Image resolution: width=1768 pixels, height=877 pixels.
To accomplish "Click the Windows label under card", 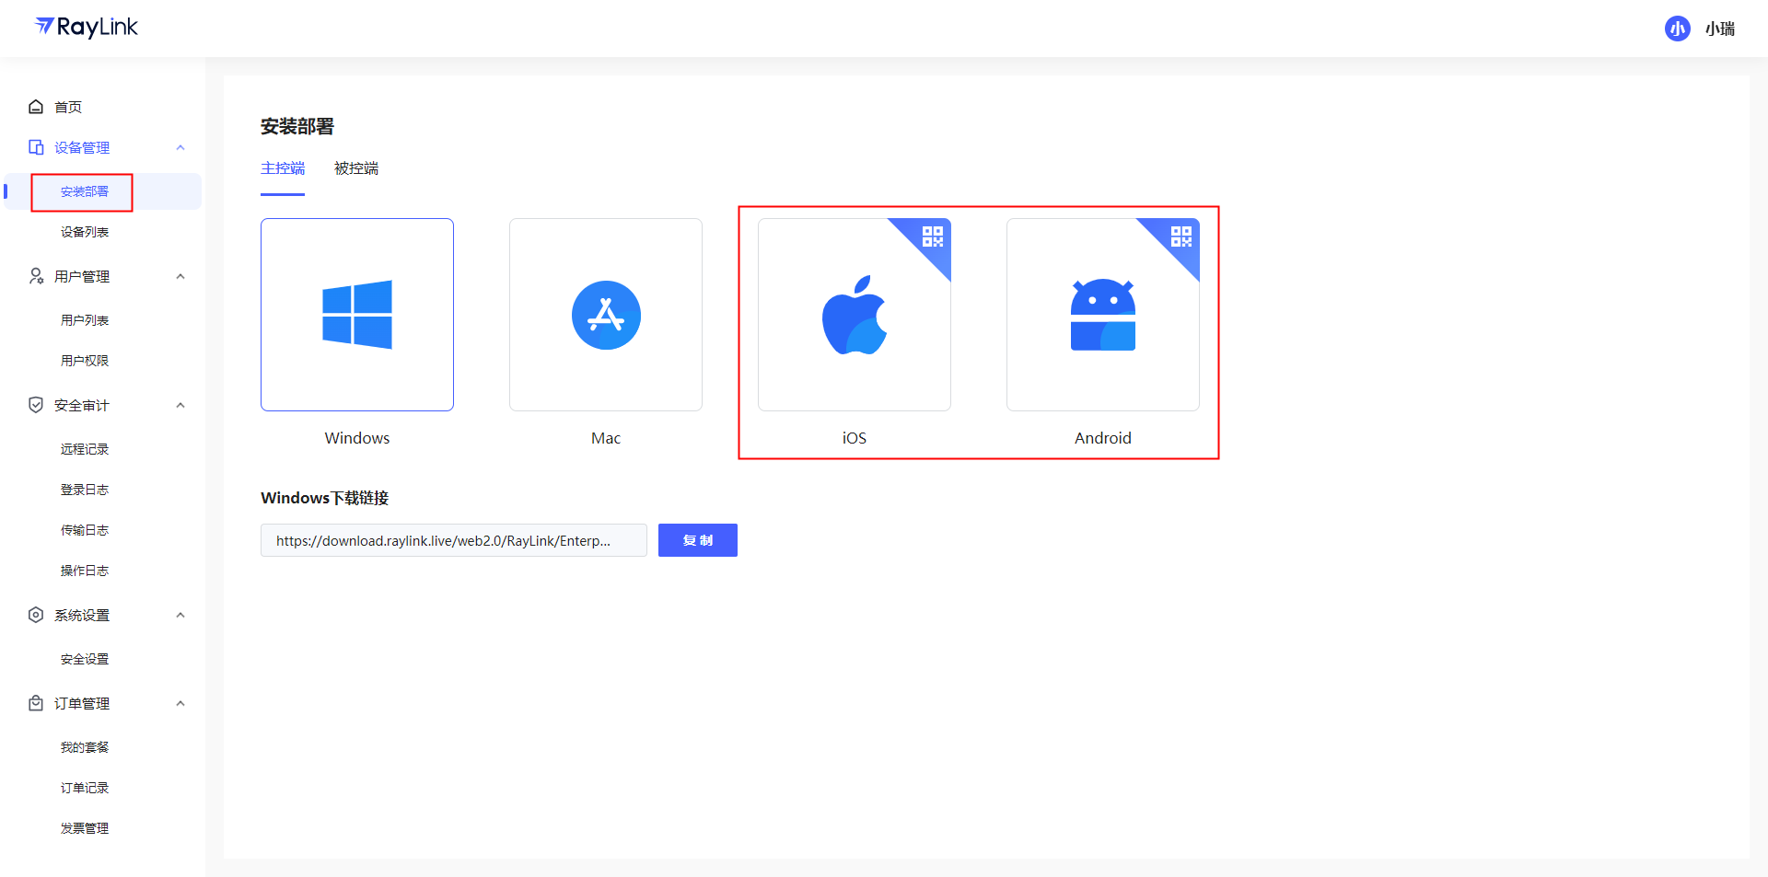I will tap(357, 438).
